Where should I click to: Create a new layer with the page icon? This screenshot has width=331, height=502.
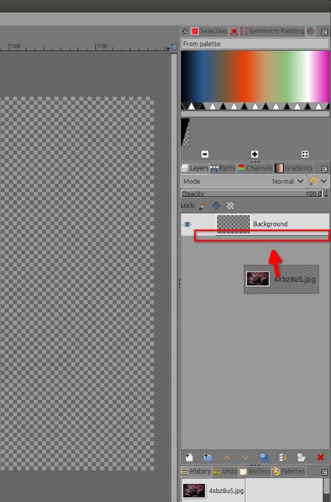point(189,457)
